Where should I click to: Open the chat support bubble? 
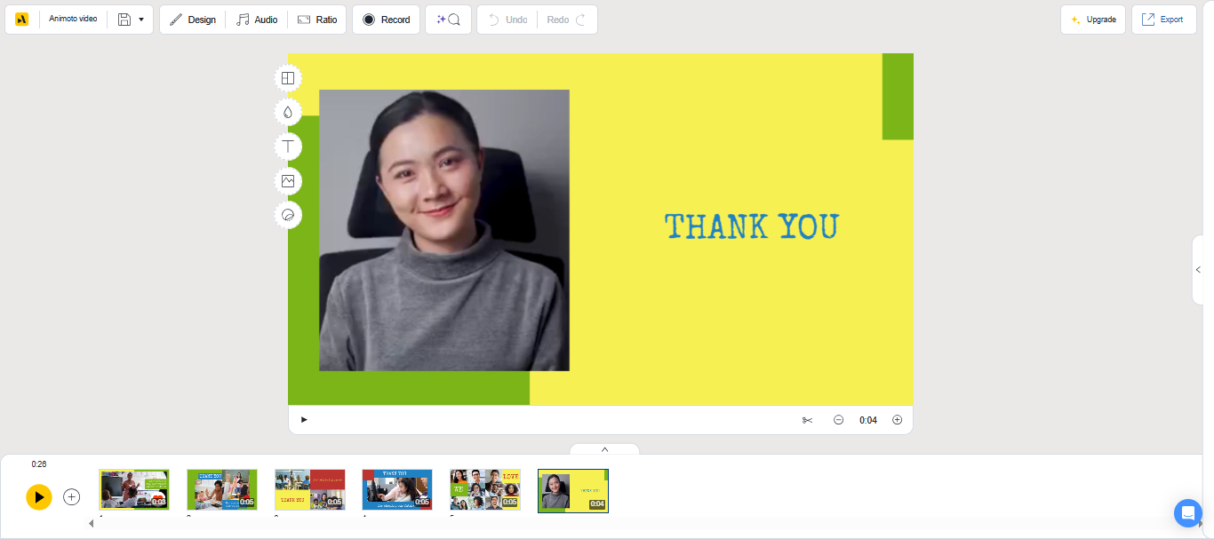coord(1187,513)
